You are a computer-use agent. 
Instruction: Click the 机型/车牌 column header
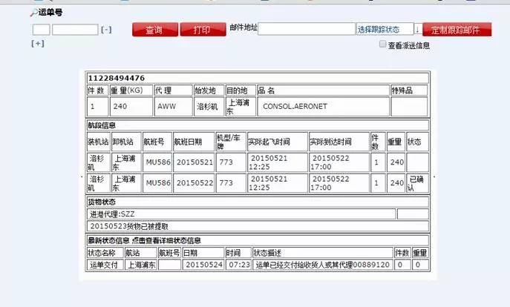pyautogui.click(x=231, y=142)
